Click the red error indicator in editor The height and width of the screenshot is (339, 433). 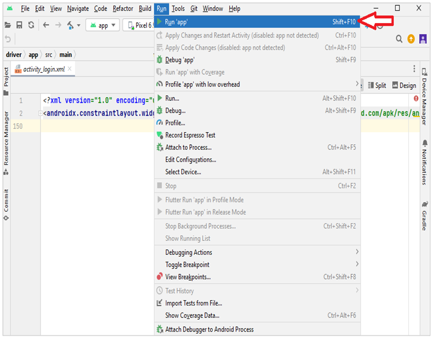click(x=416, y=99)
